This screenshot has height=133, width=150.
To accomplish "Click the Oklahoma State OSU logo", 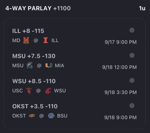I will coord(32,116).
